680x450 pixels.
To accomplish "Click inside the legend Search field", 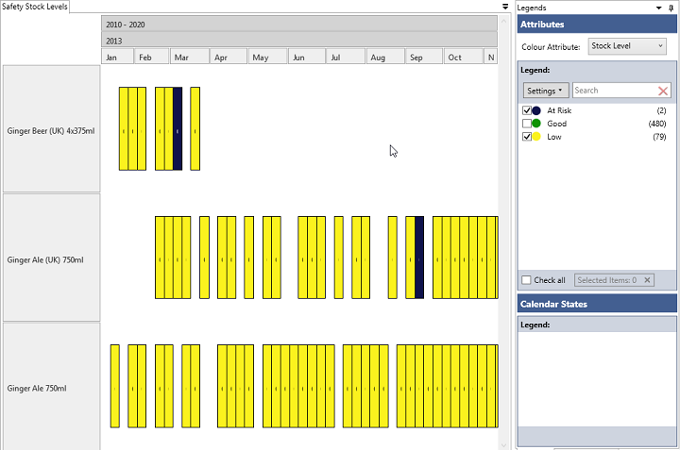I will pyautogui.click(x=612, y=91).
